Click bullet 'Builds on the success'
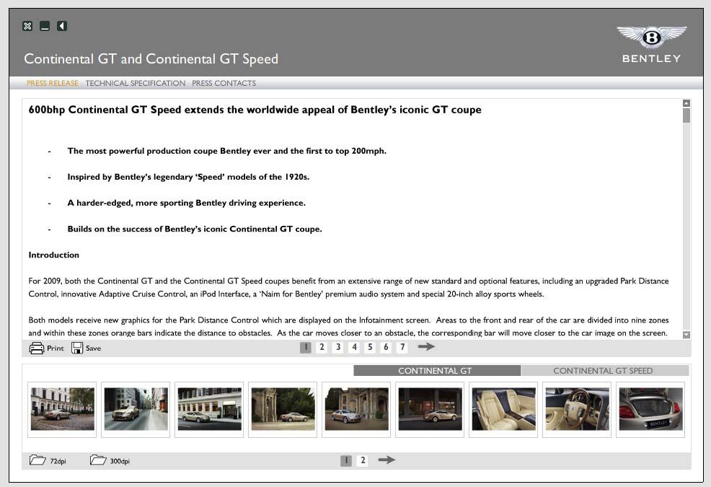711x487 pixels. pos(195,229)
